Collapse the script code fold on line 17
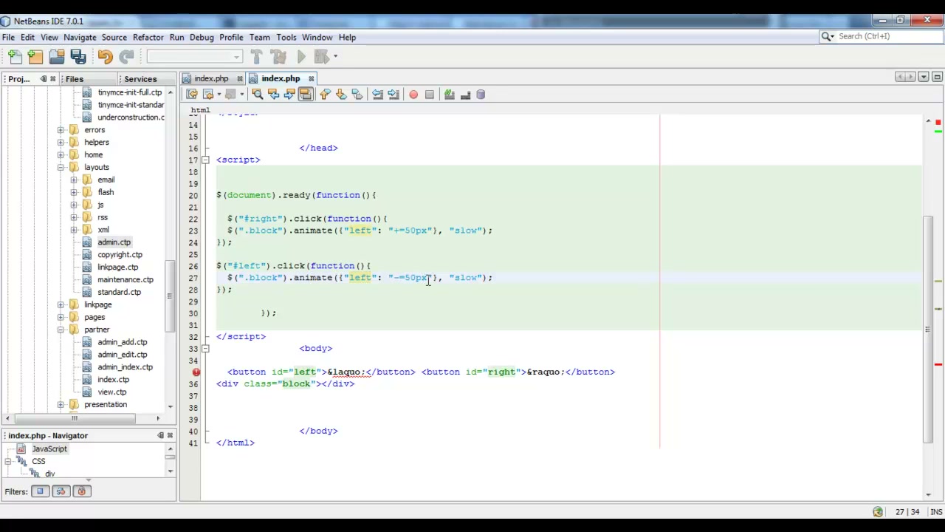This screenshot has height=532, width=945. (205, 160)
